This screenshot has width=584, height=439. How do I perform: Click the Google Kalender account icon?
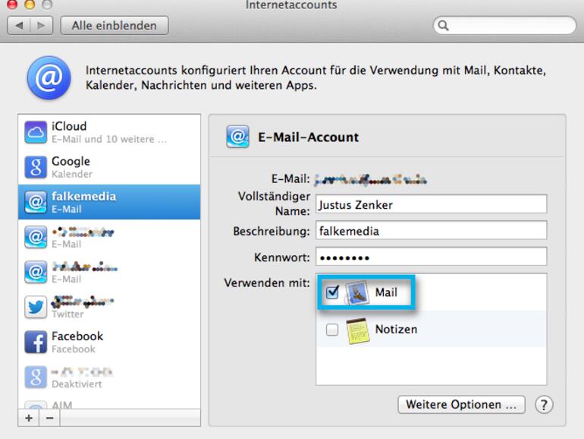36,167
